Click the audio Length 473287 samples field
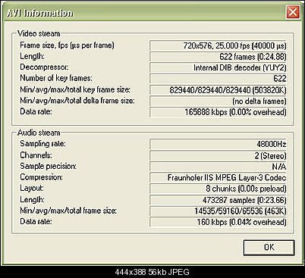 218,200
